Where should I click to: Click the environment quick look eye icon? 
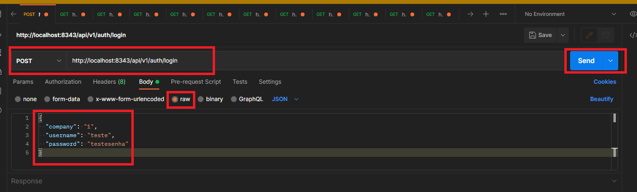633,14
